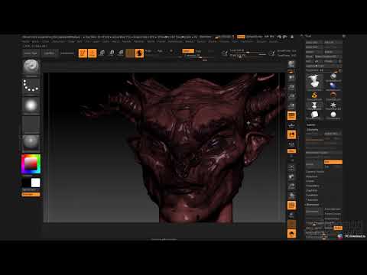The height and width of the screenshot is (275, 367).
Task: Click the BPR render icon on right shelf
Action: 291,64
